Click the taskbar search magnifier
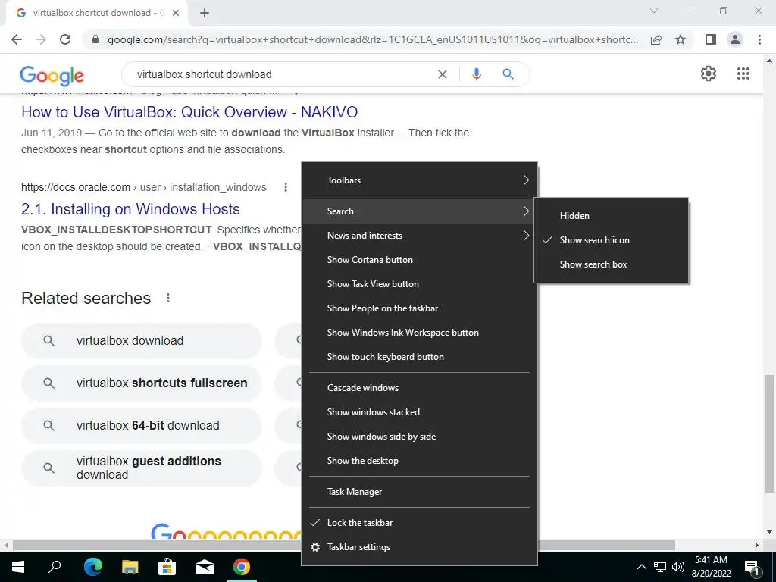Image resolution: width=776 pixels, height=582 pixels. tap(55, 567)
